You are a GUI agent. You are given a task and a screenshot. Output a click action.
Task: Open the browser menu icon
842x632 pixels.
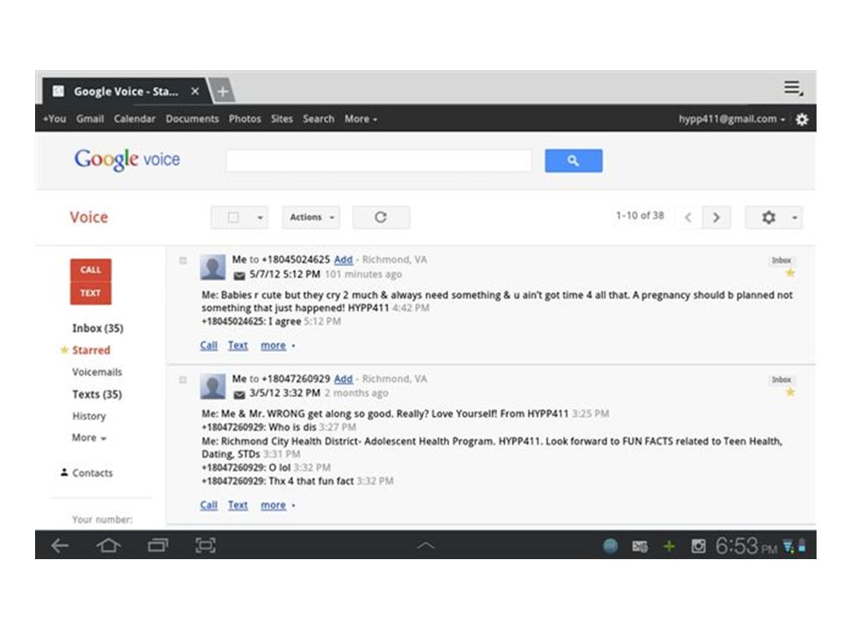point(793,88)
